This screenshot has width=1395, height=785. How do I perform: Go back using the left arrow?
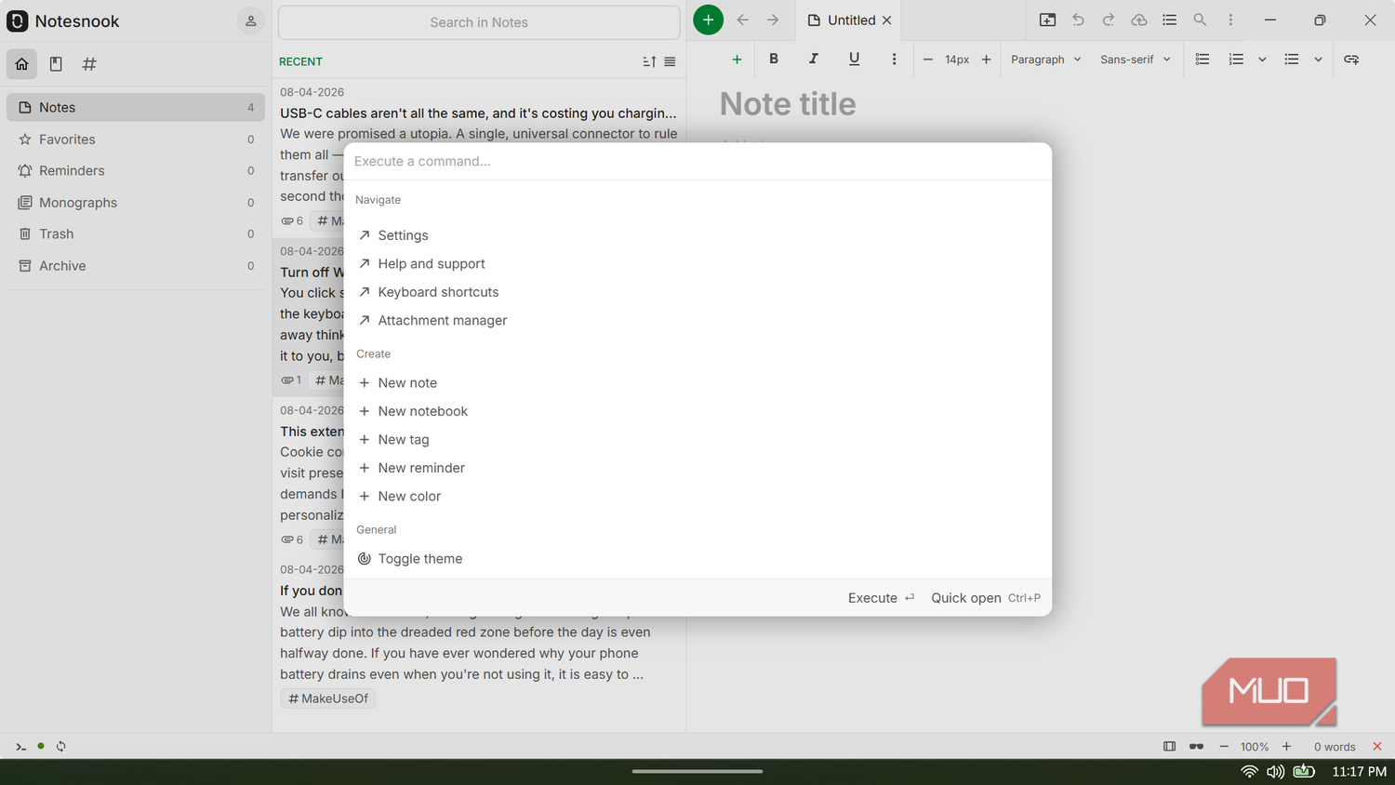[x=742, y=20]
